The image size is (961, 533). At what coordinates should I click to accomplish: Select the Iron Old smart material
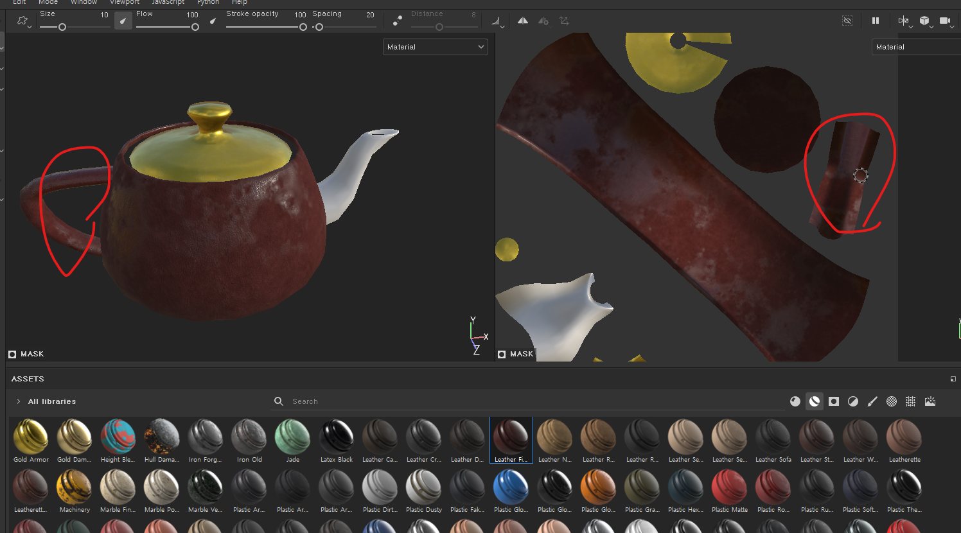[x=249, y=441]
